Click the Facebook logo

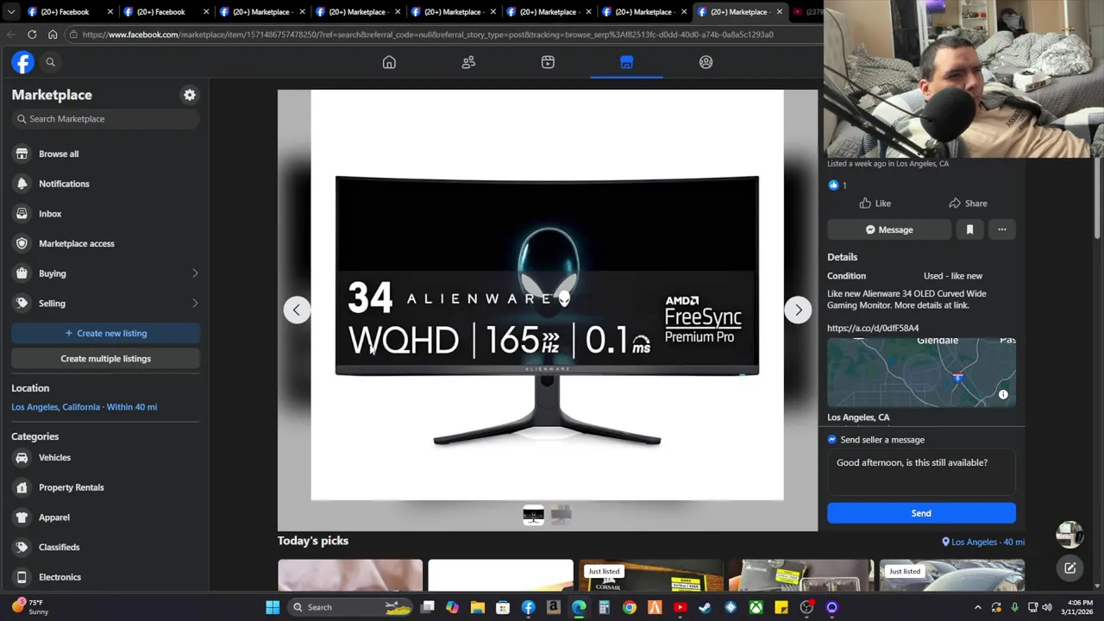(23, 62)
